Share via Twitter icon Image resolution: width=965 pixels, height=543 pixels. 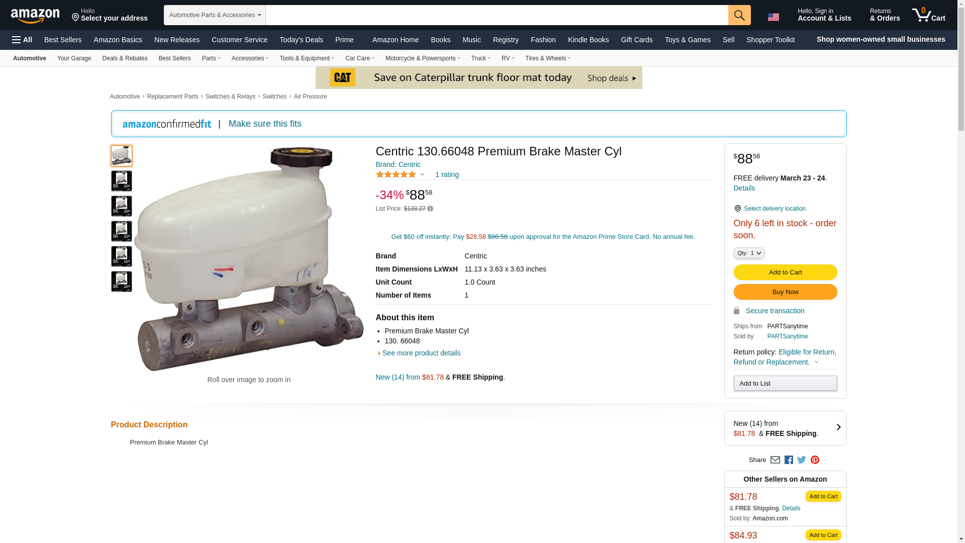pos(802,460)
